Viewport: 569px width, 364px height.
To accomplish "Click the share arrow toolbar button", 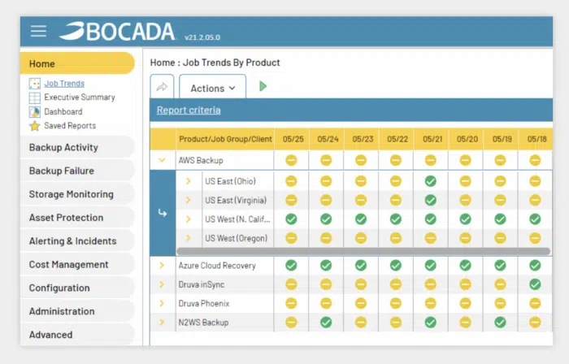I will (x=162, y=87).
